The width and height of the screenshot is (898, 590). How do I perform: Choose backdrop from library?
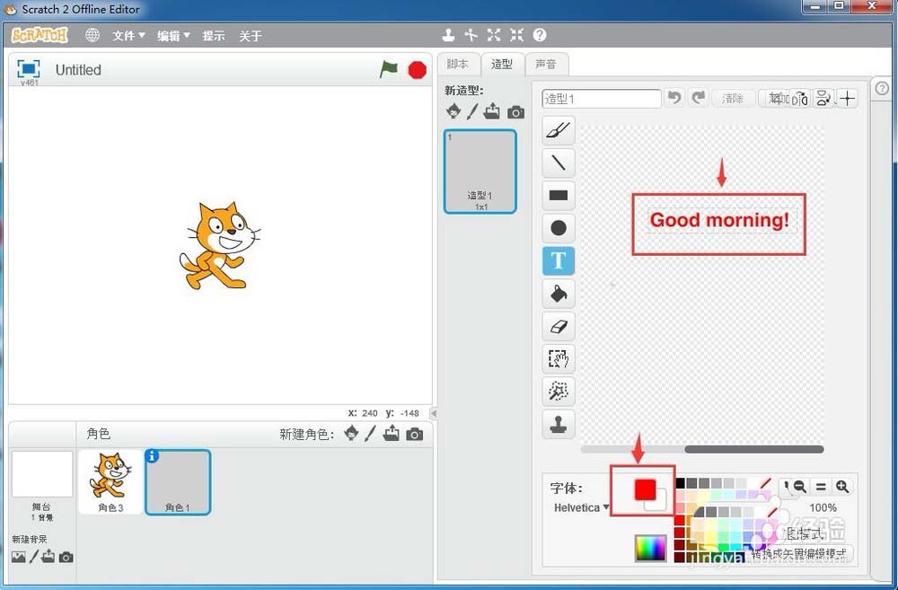[x=18, y=557]
